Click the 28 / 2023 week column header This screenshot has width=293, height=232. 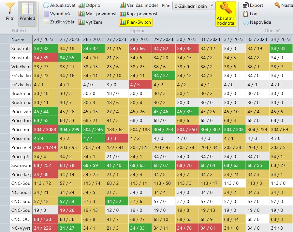click(140, 39)
